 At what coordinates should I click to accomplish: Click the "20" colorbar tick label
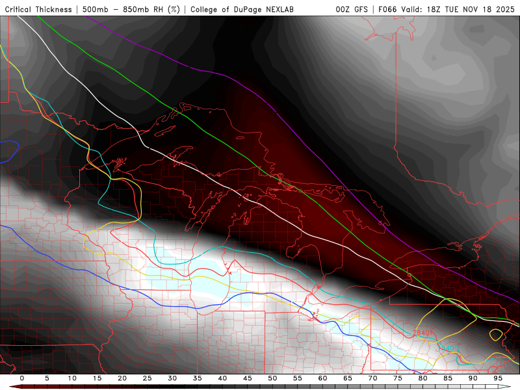point(122,378)
